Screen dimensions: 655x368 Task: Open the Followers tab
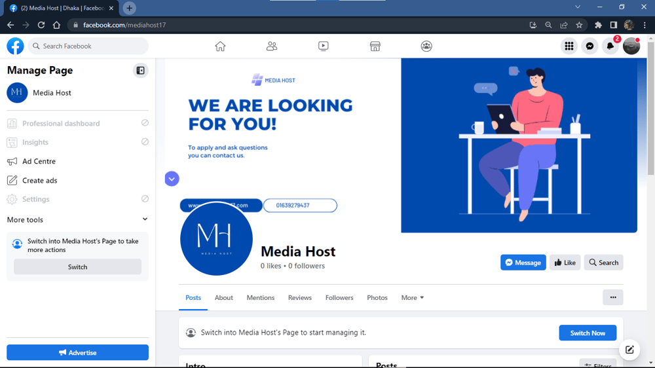coord(339,298)
